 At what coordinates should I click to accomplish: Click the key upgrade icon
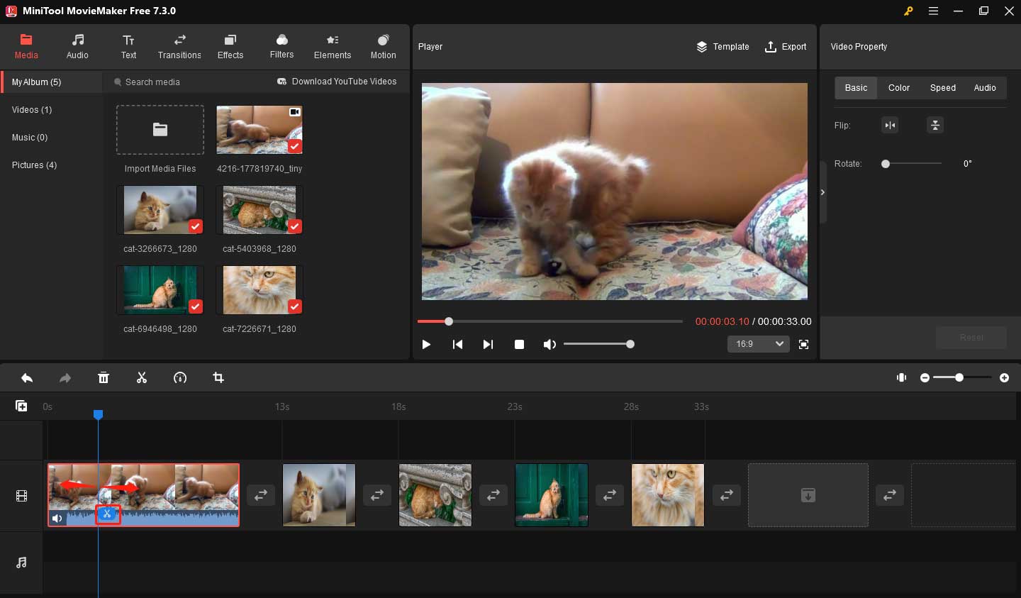pos(908,11)
